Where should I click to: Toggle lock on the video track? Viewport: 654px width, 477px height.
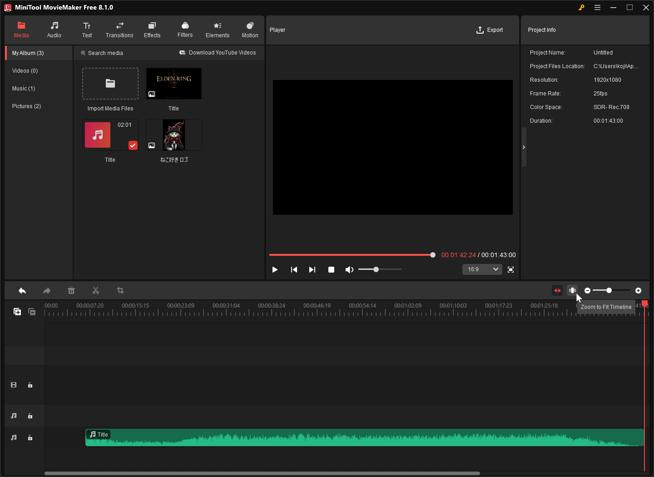coord(30,385)
